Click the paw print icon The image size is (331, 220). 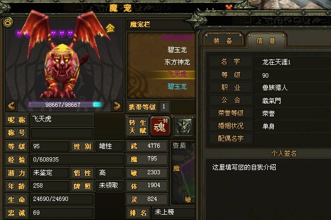pyautogui.click(x=8, y=22)
